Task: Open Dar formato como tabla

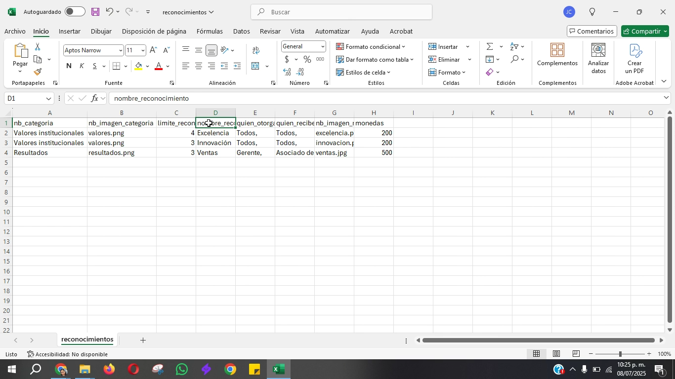Action: click(x=375, y=59)
